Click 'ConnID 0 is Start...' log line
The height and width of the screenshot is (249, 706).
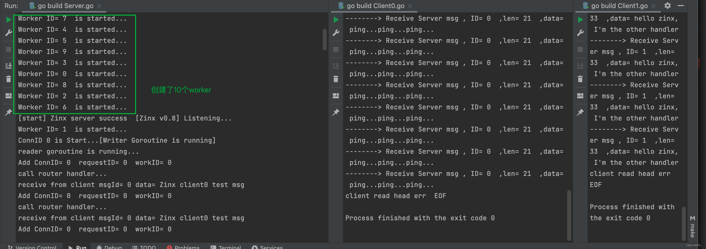[x=117, y=140]
